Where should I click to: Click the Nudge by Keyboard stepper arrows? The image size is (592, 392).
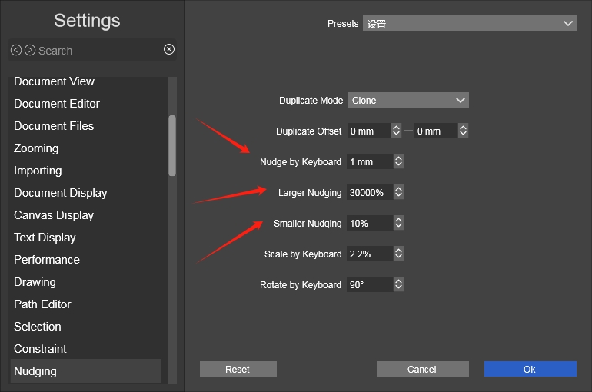tap(397, 161)
